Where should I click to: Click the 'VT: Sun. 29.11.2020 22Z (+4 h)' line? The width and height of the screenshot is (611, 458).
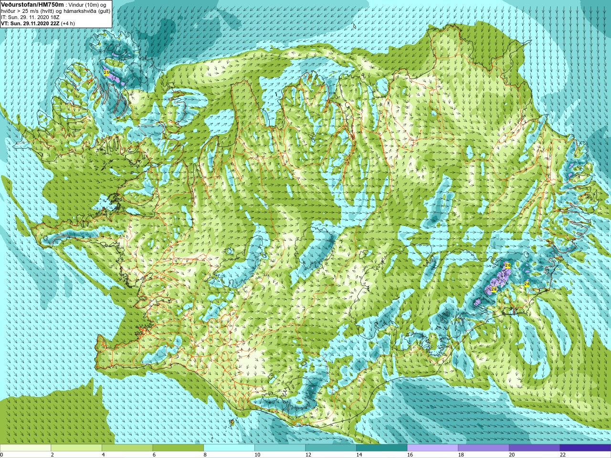point(38,23)
